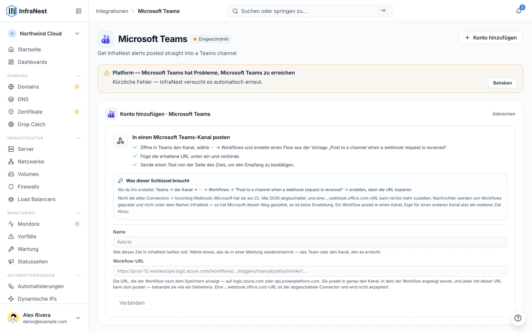
Task: Open DNS layers icon
Action: coord(11,99)
